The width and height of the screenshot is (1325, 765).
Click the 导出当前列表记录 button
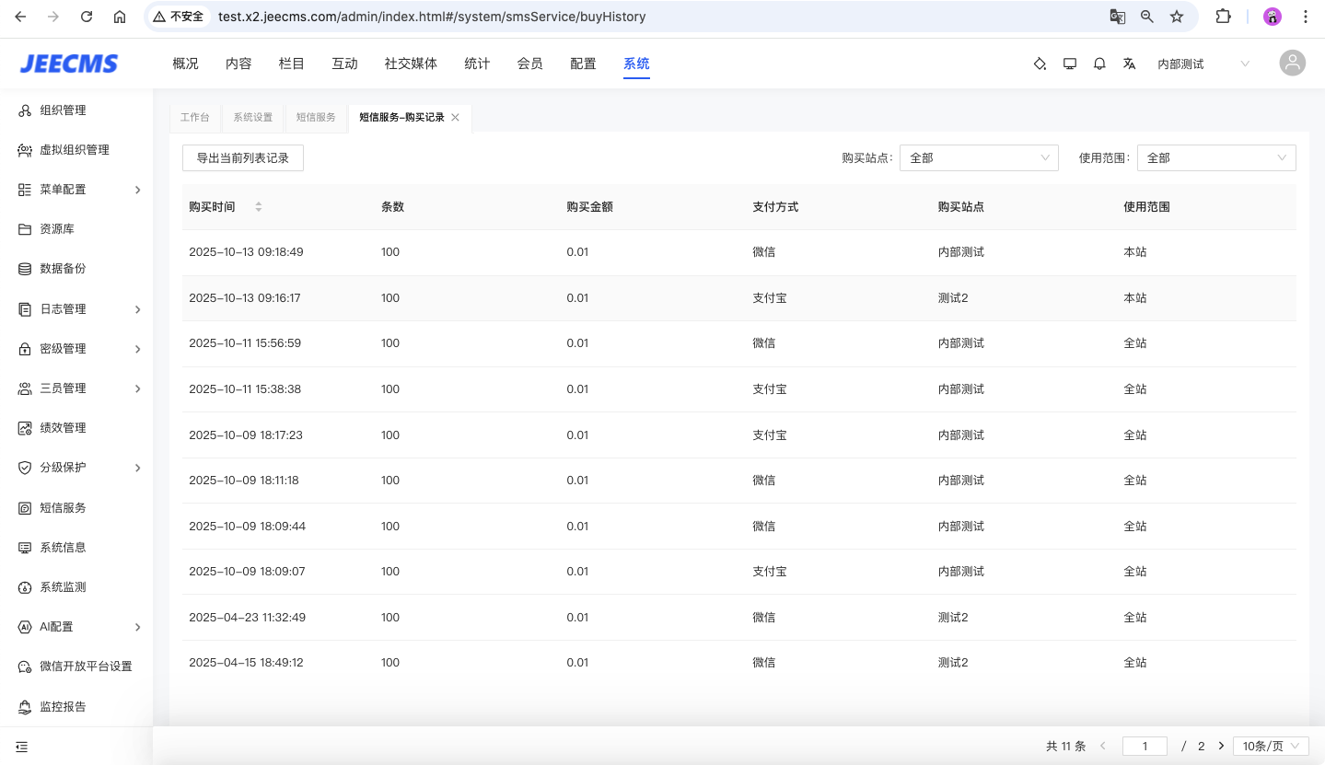(243, 158)
